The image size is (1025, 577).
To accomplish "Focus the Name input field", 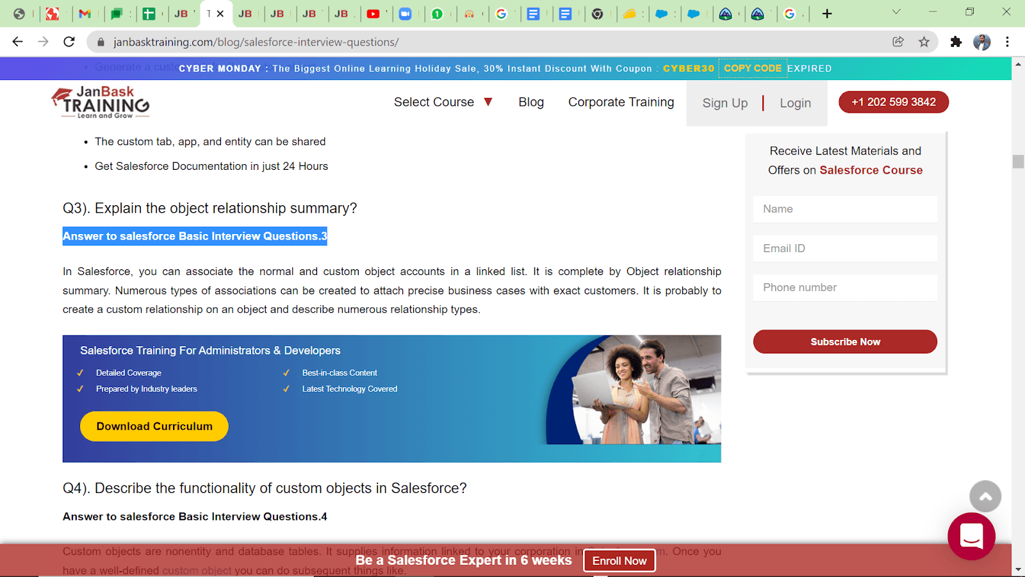I will tap(845, 209).
